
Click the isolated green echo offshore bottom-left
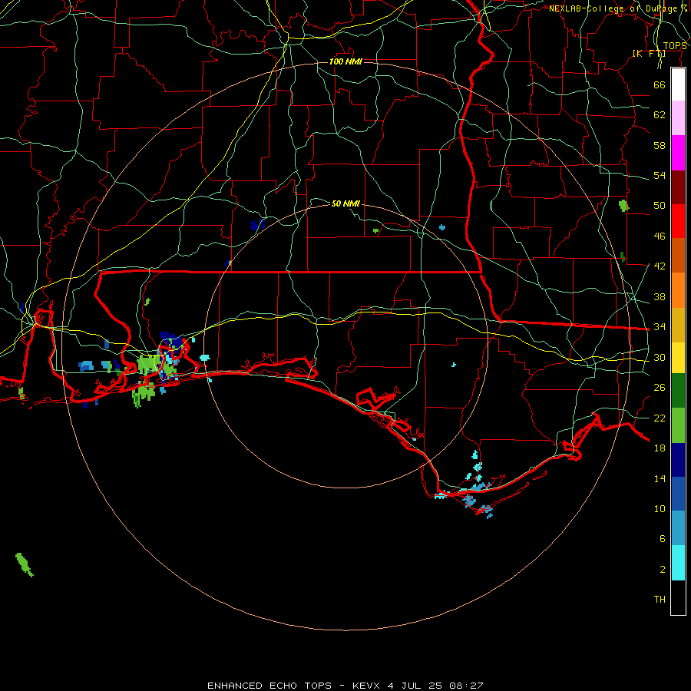25,564
